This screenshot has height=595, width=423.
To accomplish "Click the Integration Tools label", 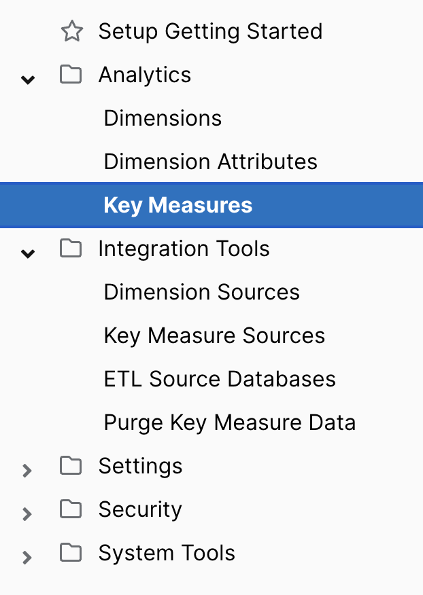I will (183, 249).
